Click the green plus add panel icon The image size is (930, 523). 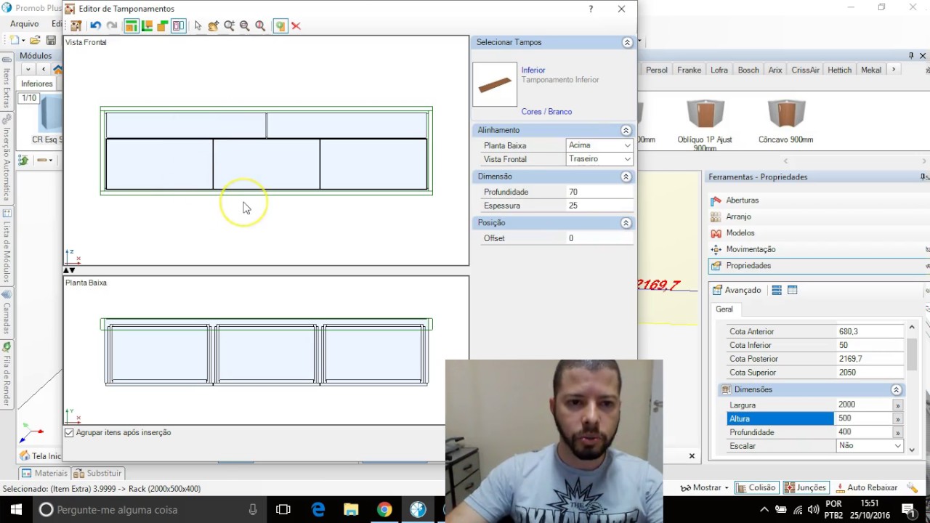pos(280,26)
